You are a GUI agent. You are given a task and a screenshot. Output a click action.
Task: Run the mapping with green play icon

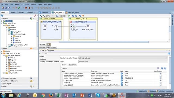(19, 8)
